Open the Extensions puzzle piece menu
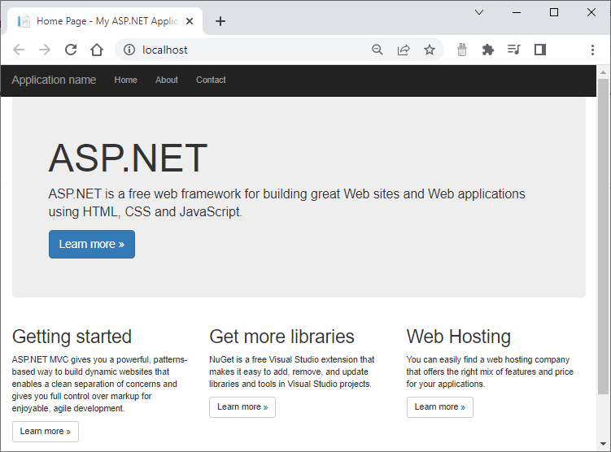 pyautogui.click(x=488, y=50)
